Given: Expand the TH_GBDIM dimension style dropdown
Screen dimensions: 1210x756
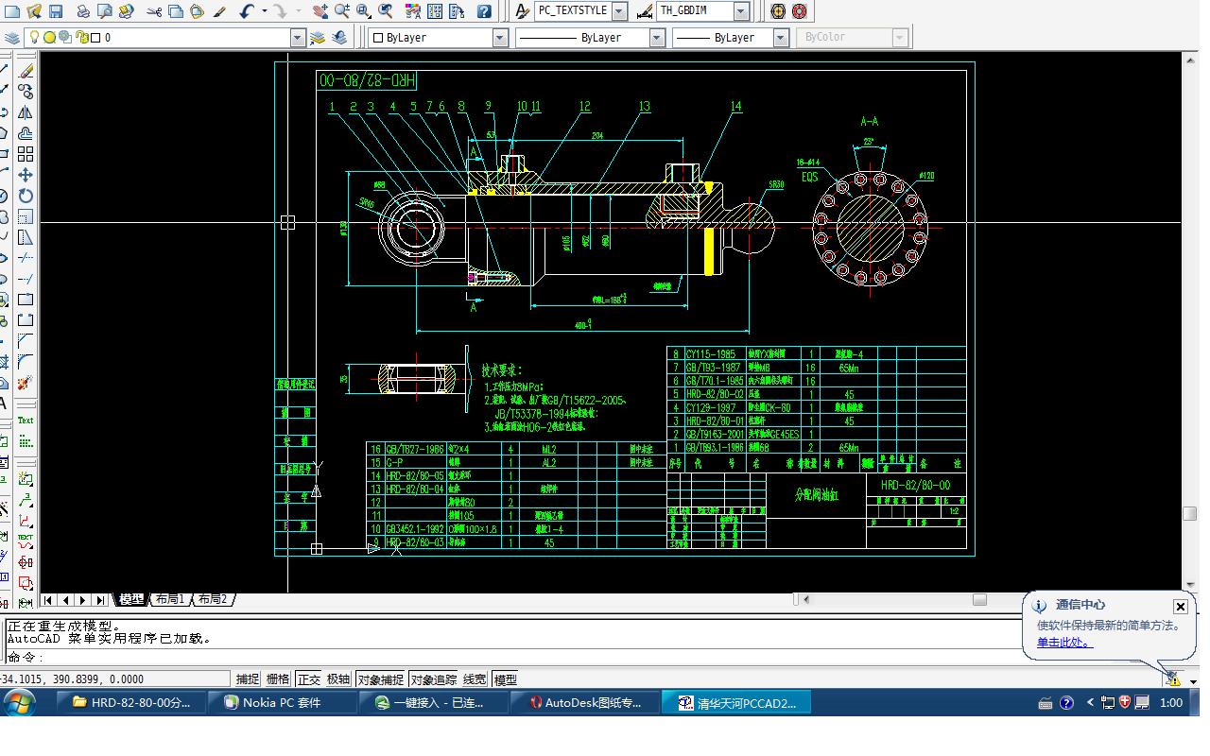Looking at the screenshot, I should [x=741, y=11].
